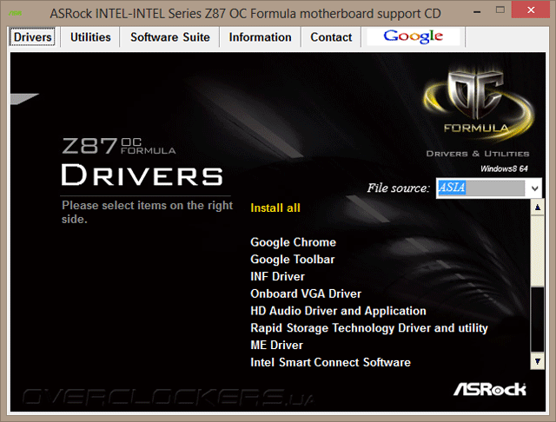Click the app icon in title bar
Image resolution: width=556 pixels, height=422 pixels.
15,14
